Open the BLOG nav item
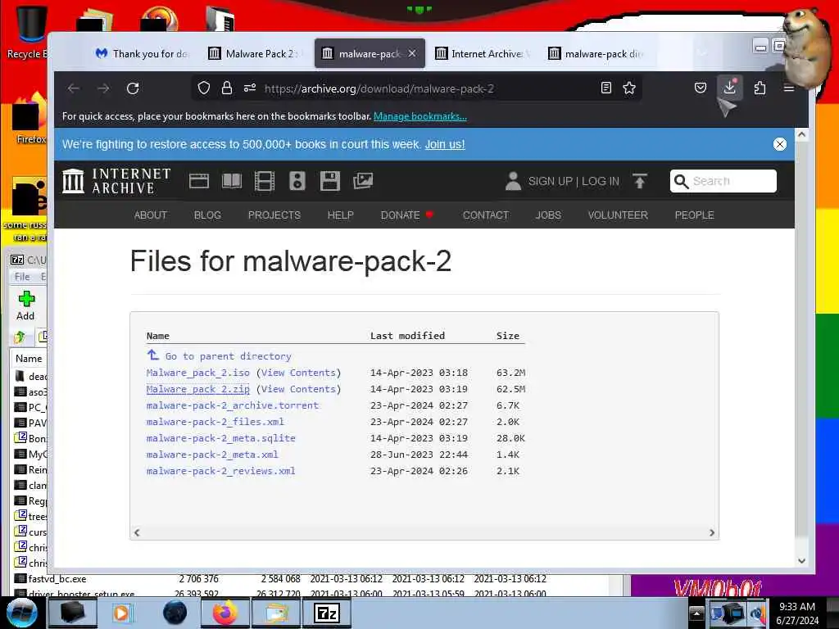The image size is (839, 629). pyautogui.click(x=207, y=215)
